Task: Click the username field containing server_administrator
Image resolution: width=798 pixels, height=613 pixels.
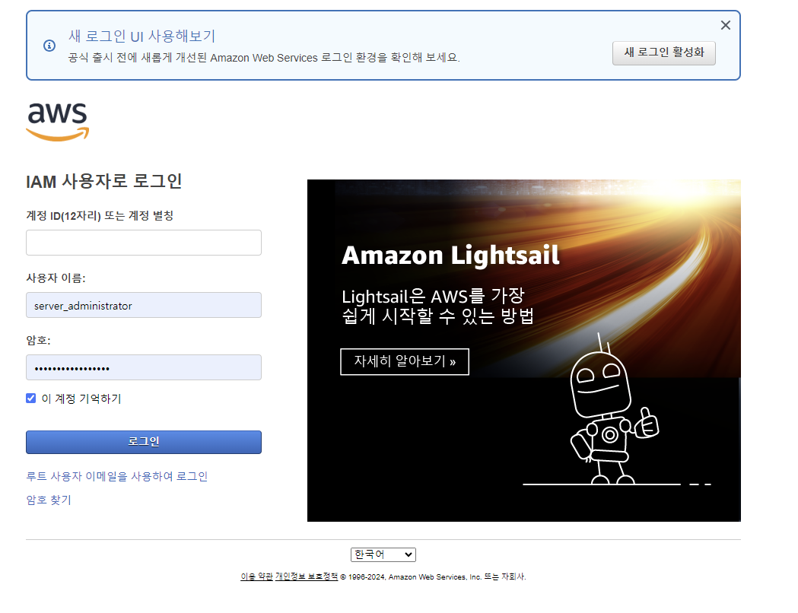Action: 144,305
